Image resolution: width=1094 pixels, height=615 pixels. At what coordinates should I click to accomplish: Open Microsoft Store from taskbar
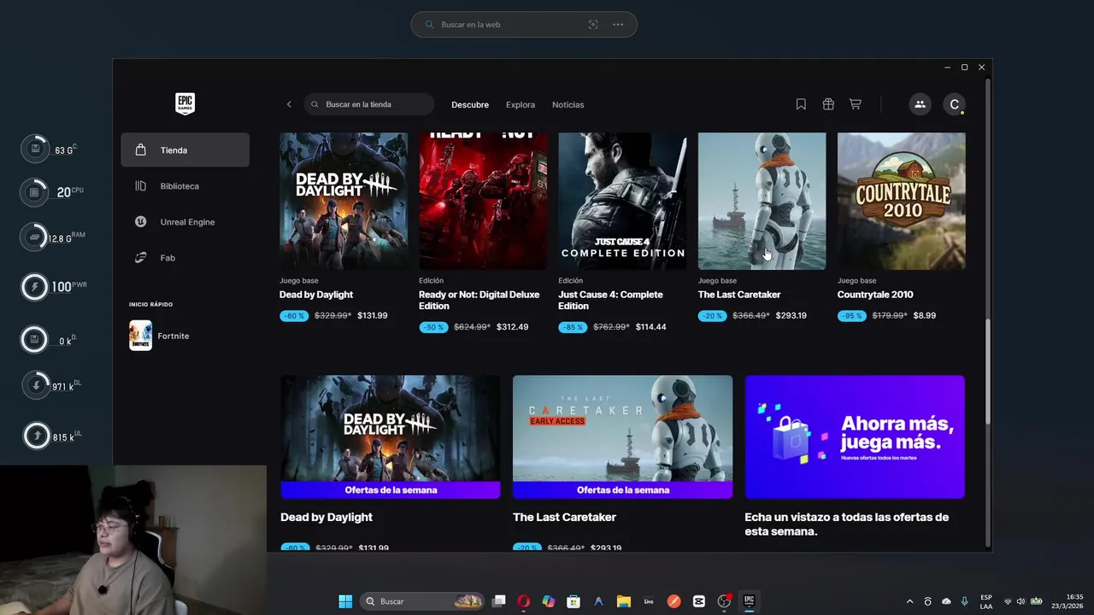click(573, 601)
